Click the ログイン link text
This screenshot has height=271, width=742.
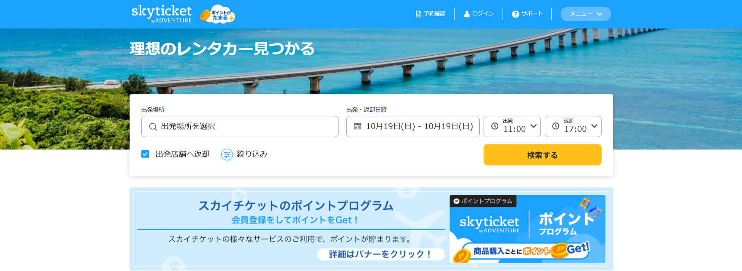[483, 14]
